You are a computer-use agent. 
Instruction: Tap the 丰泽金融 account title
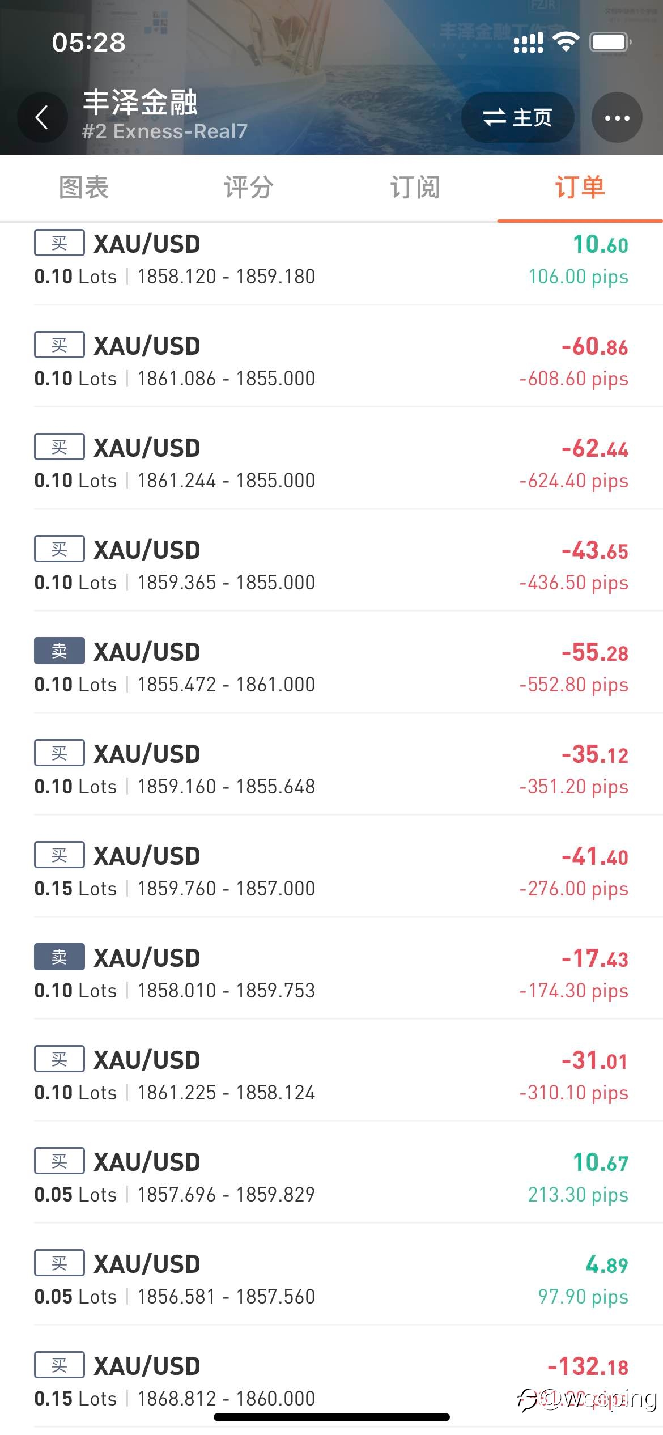(140, 103)
